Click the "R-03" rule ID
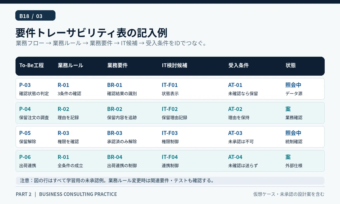Image resolution: width=340 pixels, height=204 pixels. point(63,133)
